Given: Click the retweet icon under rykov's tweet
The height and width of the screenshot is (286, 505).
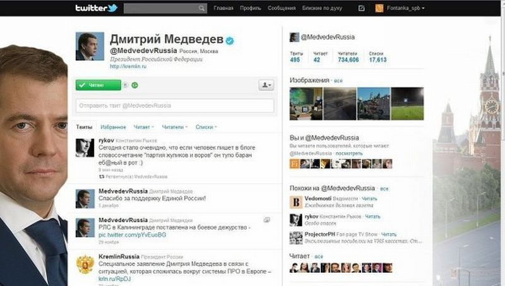Looking at the screenshot, I should (x=102, y=177).
